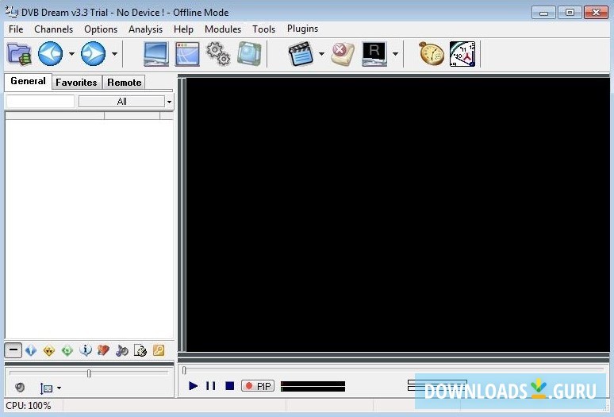614x417 pixels.
Task: Click the yellow diamond icon
Action: coord(49,350)
